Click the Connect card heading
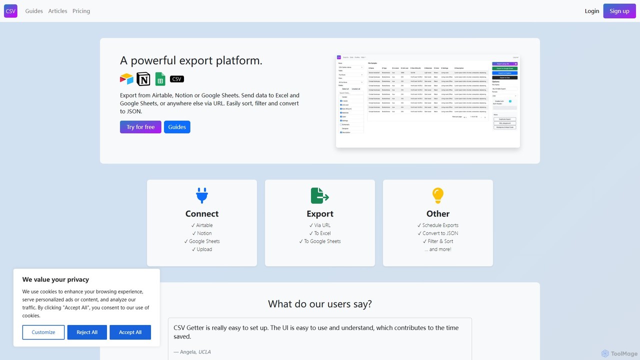The image size is (640, 360). [202, 213]
